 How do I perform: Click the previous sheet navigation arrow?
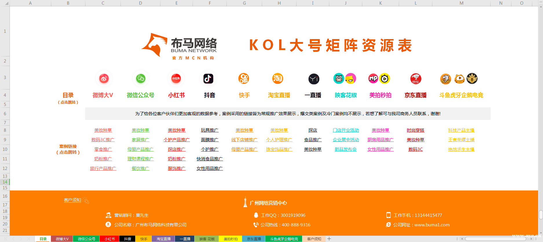pyautogui.click(x=13, y=239)
